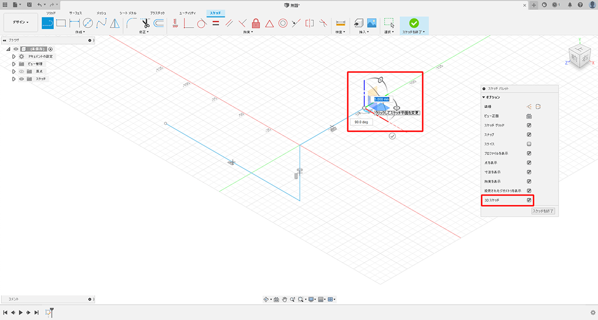Open the Measure ruler tool

(x=341, y=23)
